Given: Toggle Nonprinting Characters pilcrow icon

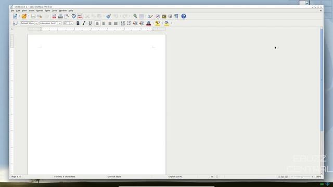Looking at the screenshot, I should coord(176,16).
